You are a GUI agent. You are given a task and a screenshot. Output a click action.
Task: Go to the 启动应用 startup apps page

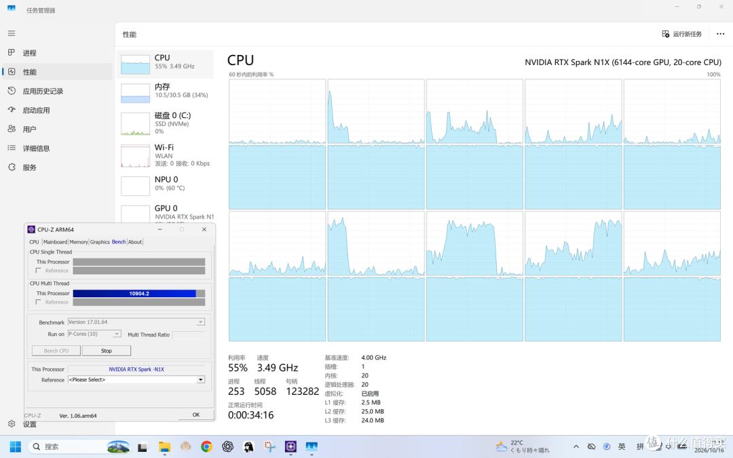pos(57,111)
